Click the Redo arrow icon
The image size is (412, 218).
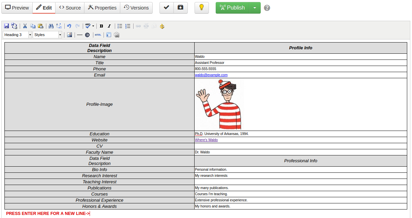77,26
